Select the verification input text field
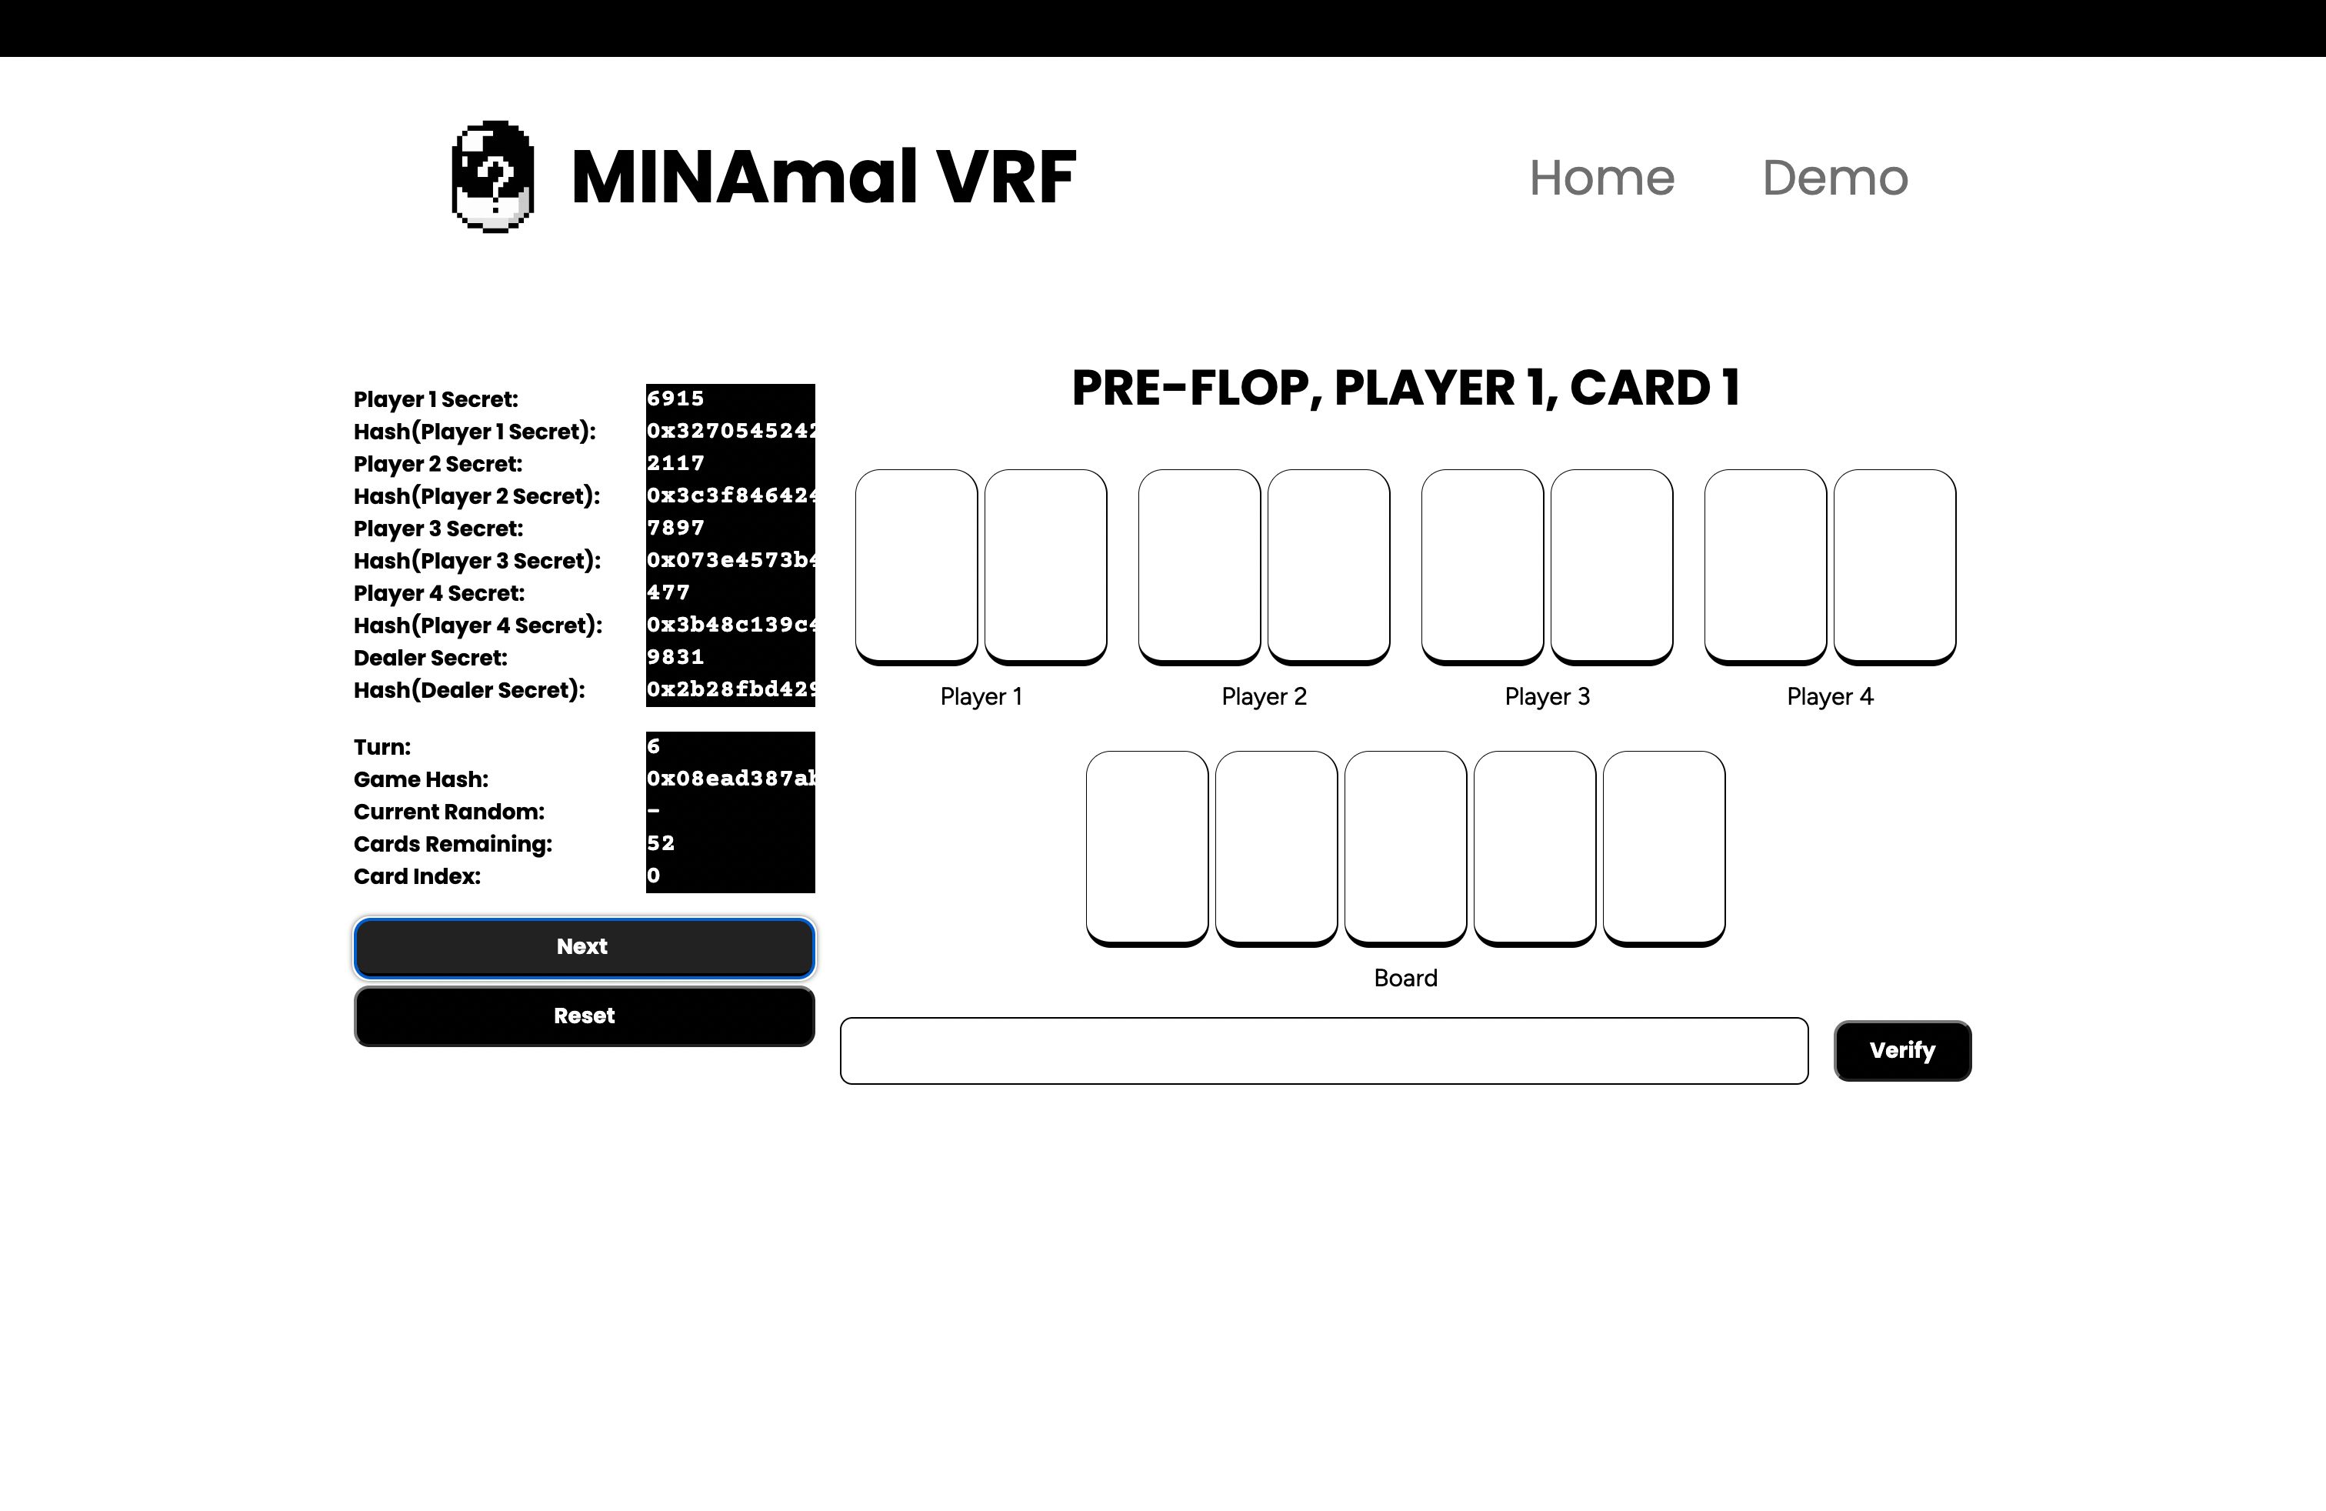Screen dimensions: 2326x1511 (1321, 1049)
